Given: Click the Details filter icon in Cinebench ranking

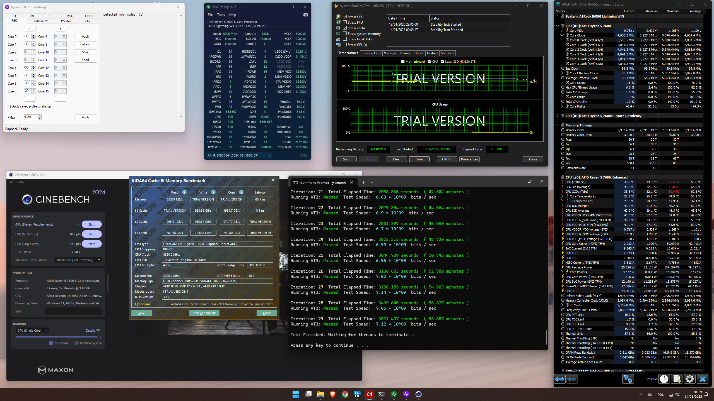Looking at the screenshot, I should tap(98, 331).
